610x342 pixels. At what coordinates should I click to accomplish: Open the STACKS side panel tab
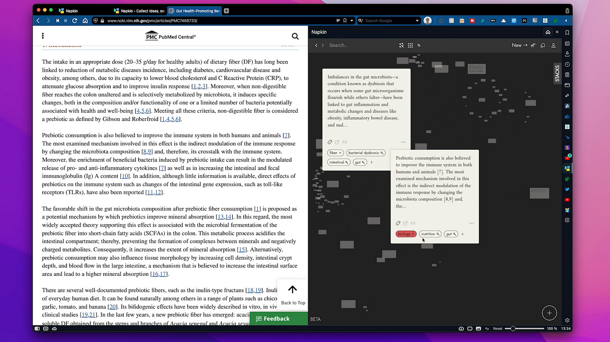point(557,73)
